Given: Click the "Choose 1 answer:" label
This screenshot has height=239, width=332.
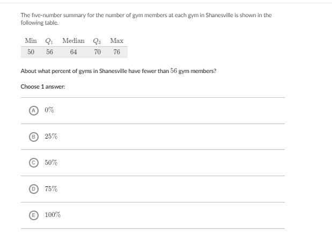Looking at the screenshot, I should tap(43, 86).
